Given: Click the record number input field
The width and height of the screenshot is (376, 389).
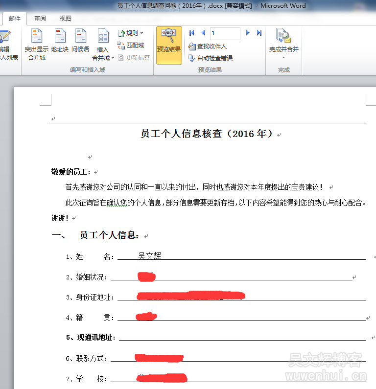Looking at the screenshot, I should [225, 33].
